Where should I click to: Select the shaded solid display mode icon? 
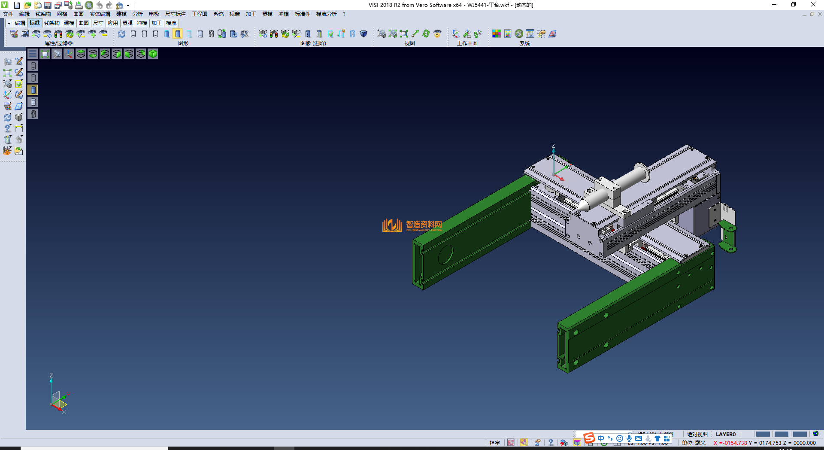[178, 34]
